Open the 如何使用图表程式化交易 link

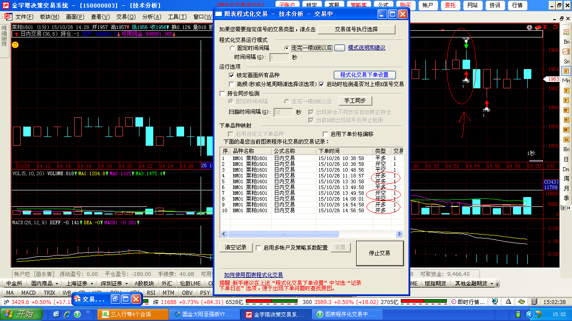click(253, 275)
